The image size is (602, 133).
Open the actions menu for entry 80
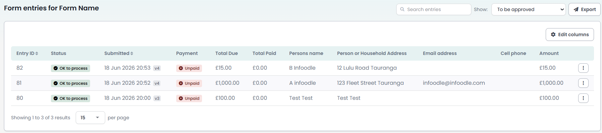tap(583, 98)
